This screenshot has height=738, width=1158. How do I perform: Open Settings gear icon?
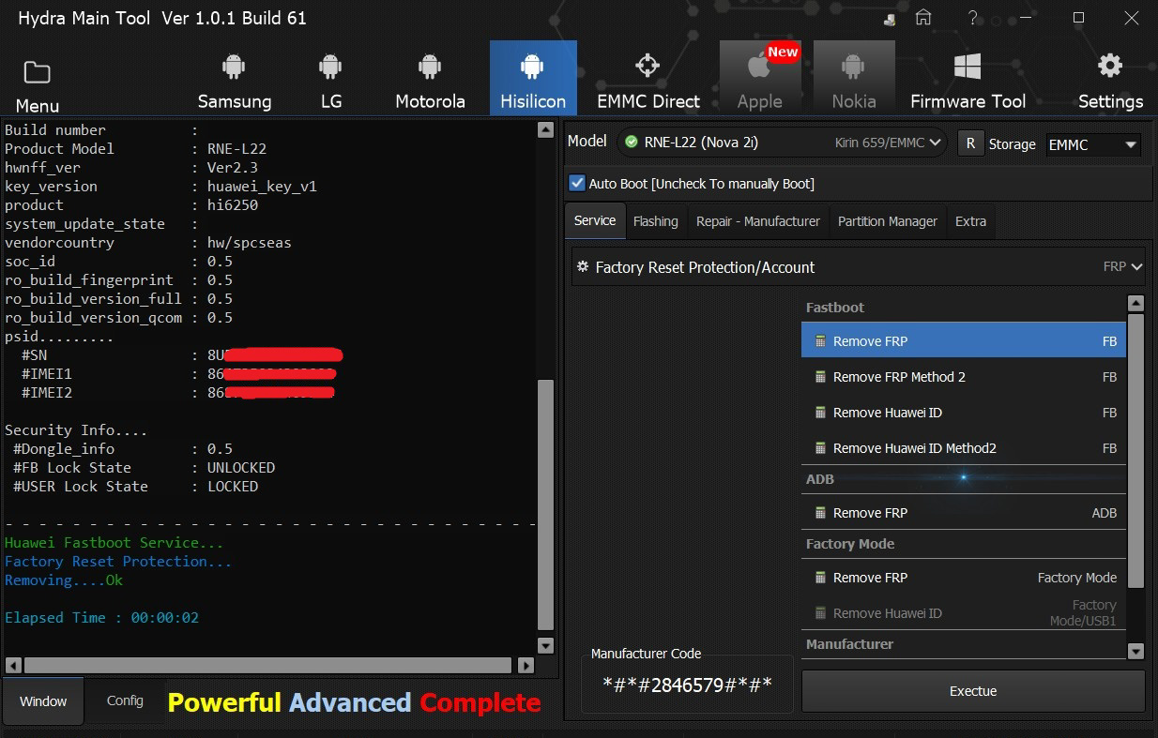pos(1110,65)
